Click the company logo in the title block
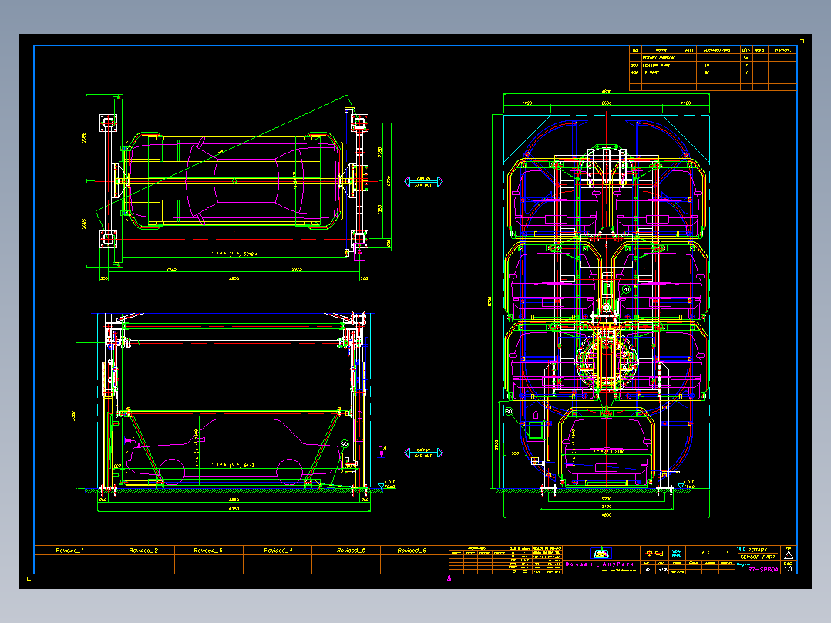This screenshot has width=831, height=623. pyautogui.click(x=601, y=554)
